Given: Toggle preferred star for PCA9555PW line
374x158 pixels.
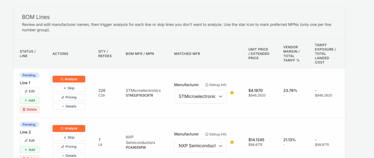Looking at the screenshot, I should [232, 142].
